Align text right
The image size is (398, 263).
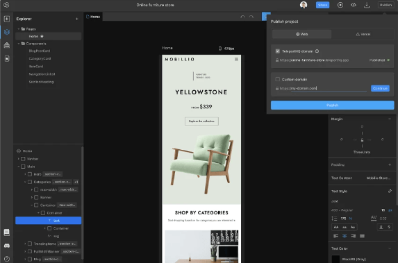pyautogui.click(x=353, y=236)
